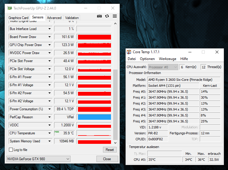Open the Optionen menu in Core Temp
This screenshot has width=228, height=170.
[147, 59]
